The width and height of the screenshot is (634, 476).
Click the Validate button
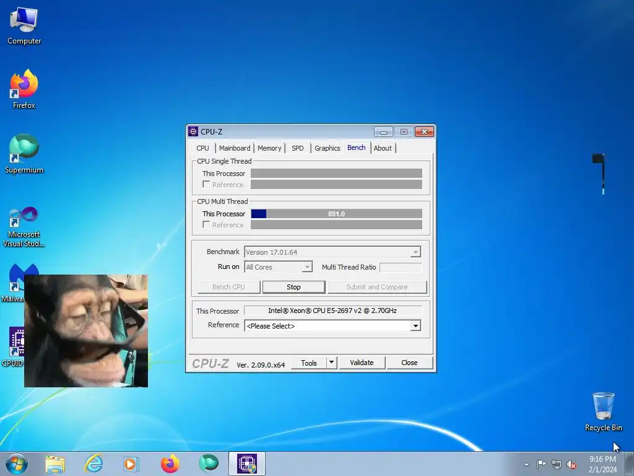coord(362,363)
